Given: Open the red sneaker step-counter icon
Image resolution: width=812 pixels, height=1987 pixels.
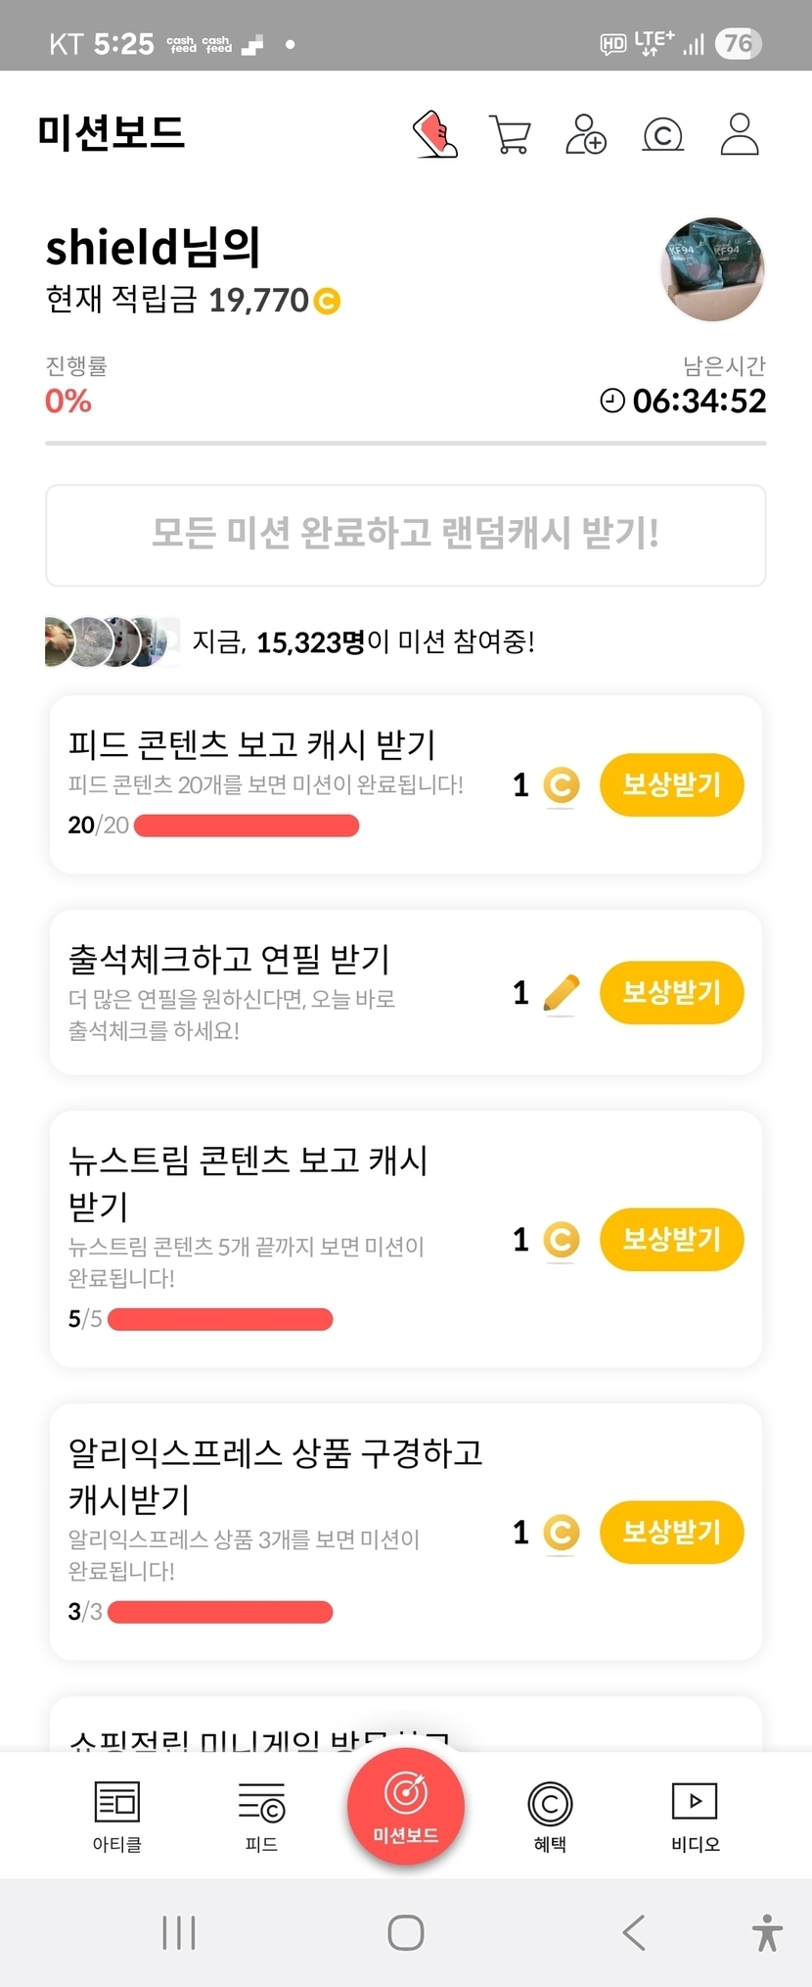Looking at the screenshot, I should pyautogui.click(x=435, y=134).
